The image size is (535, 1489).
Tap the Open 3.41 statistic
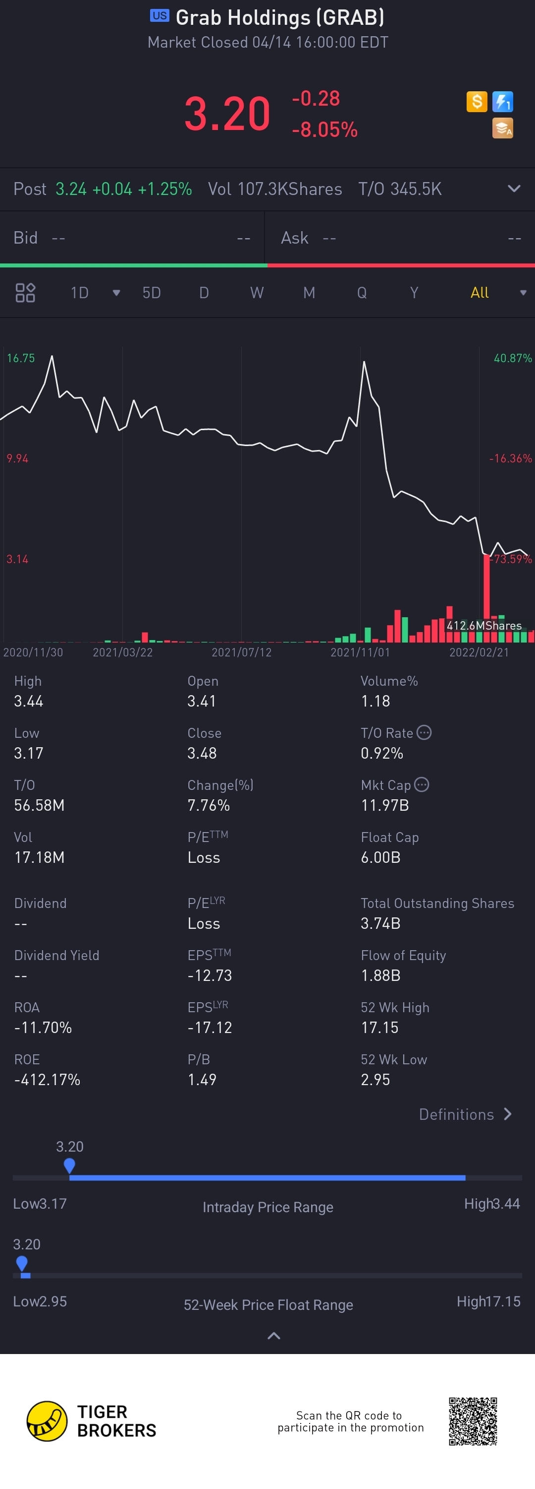(x=202, y=691)
